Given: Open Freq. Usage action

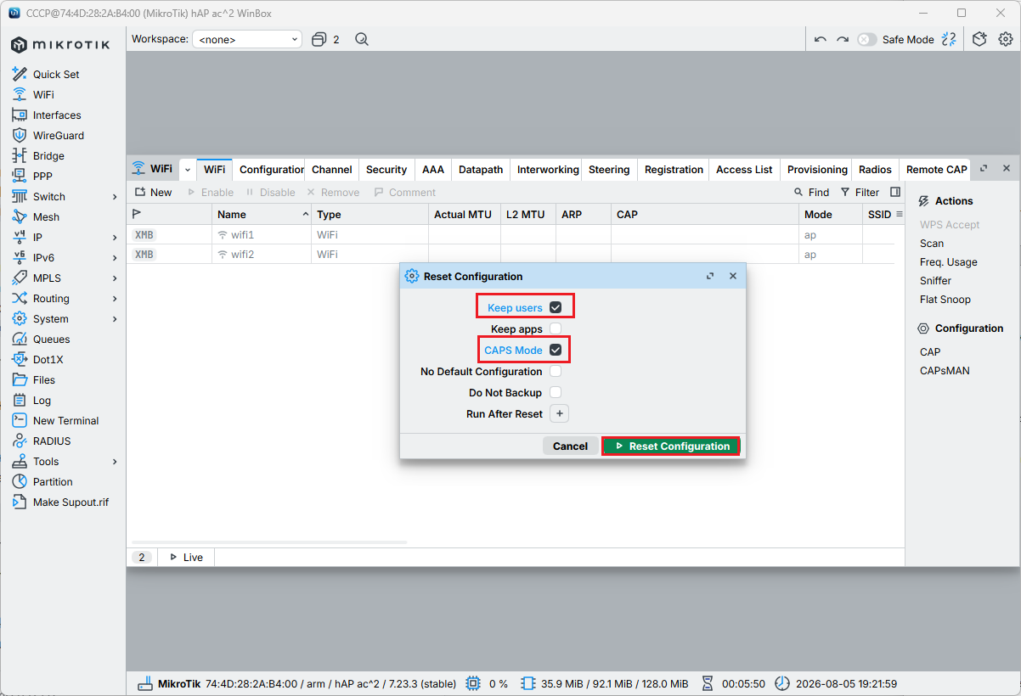Looking at the screenshot, I should click(948, 261).
